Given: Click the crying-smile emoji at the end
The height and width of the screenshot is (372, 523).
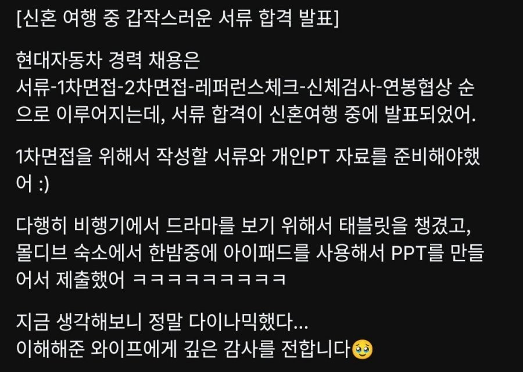Looking at the screenshot, I should point(362,349).
